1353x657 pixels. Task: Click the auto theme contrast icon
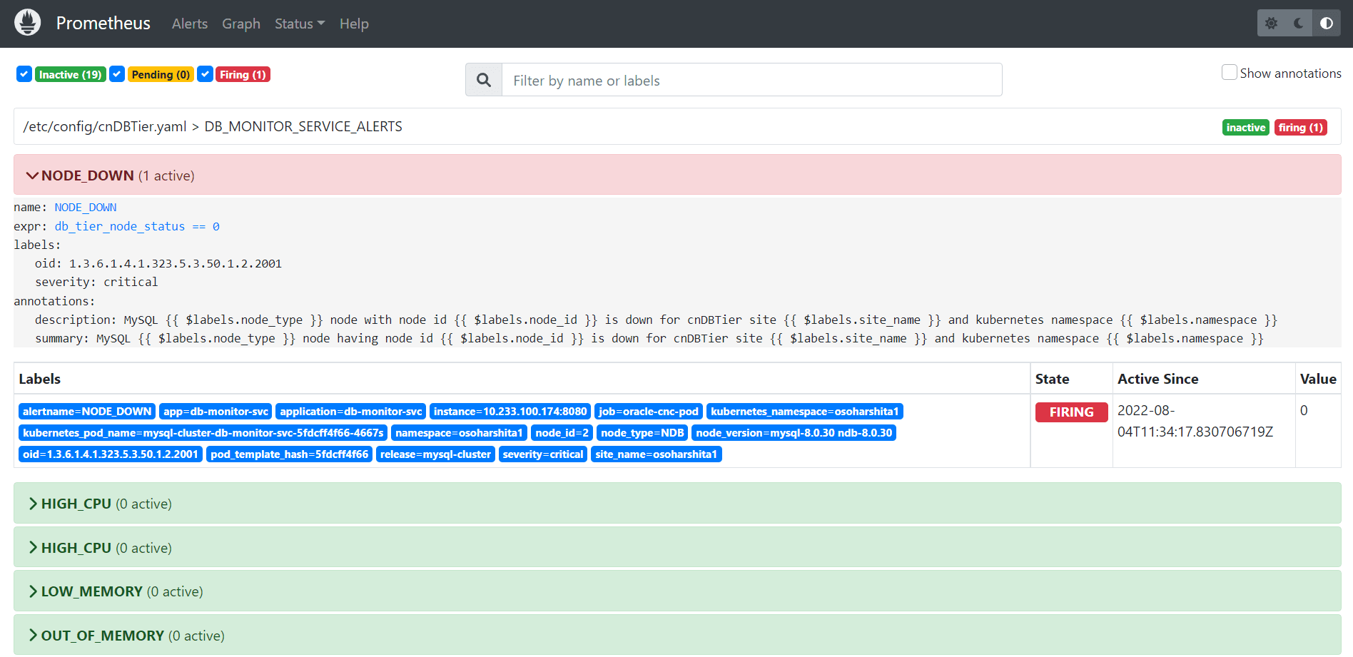(x=1327, y=22)
